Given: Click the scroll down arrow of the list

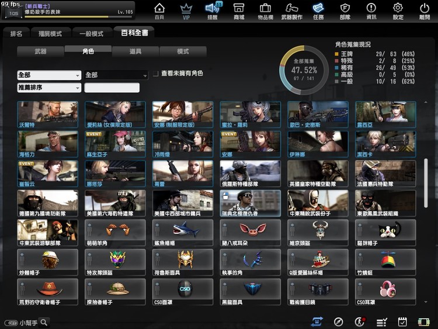Looking at the screenshot, I should pyautogui.click(x=425, y=302).
